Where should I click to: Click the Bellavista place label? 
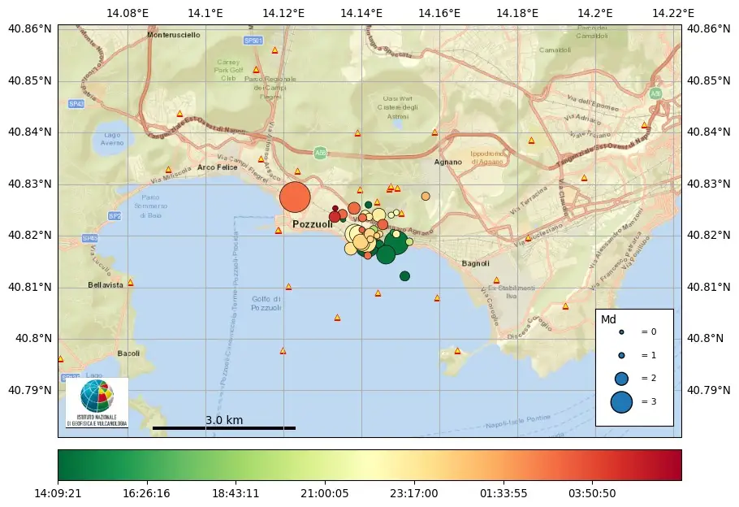pyautogui.click(x=106, y=285)
